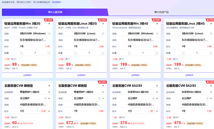This screenshot has width=214, height=129.
Task: Open title arrow of SA2/S5 375.06元 card
Action: [157, 86]
